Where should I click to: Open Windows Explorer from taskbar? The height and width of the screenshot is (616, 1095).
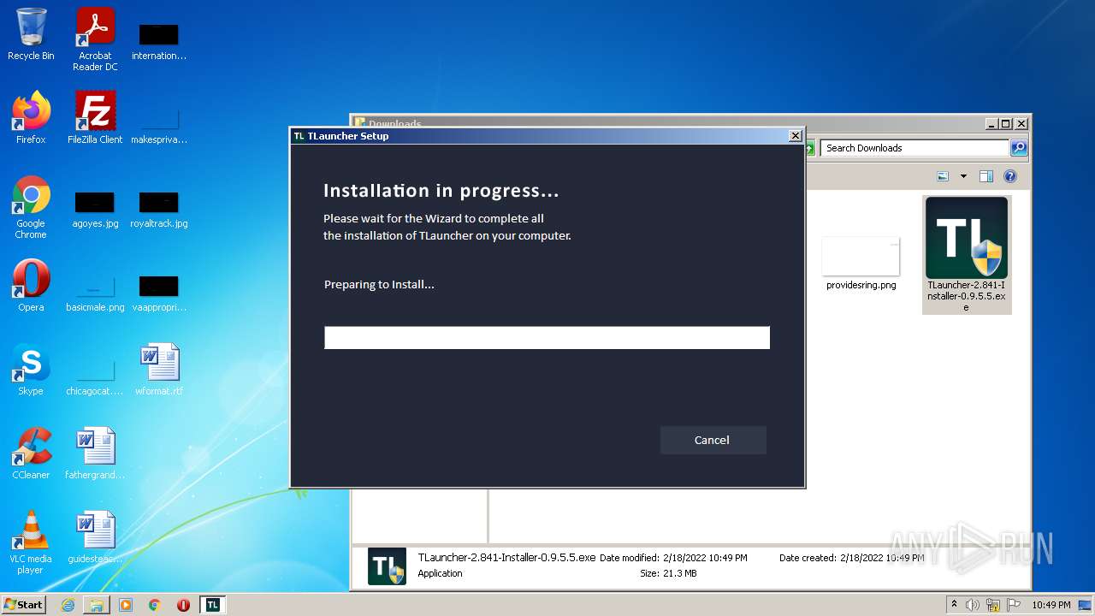click(x=97, y=605)
